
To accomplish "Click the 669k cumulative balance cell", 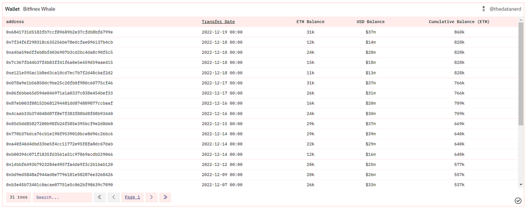I will tap(459, 123).
